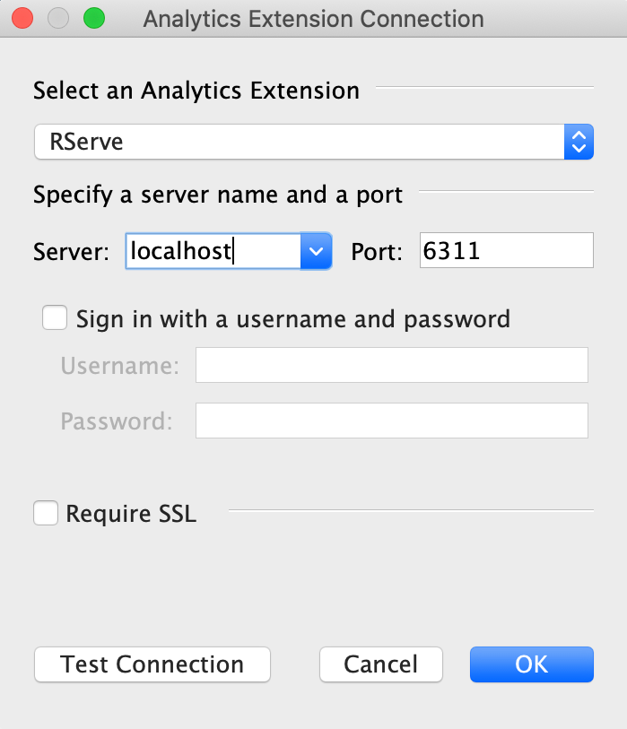
Task: Click the 'Server:' field label
Action: 72,252
